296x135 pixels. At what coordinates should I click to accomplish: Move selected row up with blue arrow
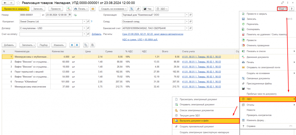point(72,45)
